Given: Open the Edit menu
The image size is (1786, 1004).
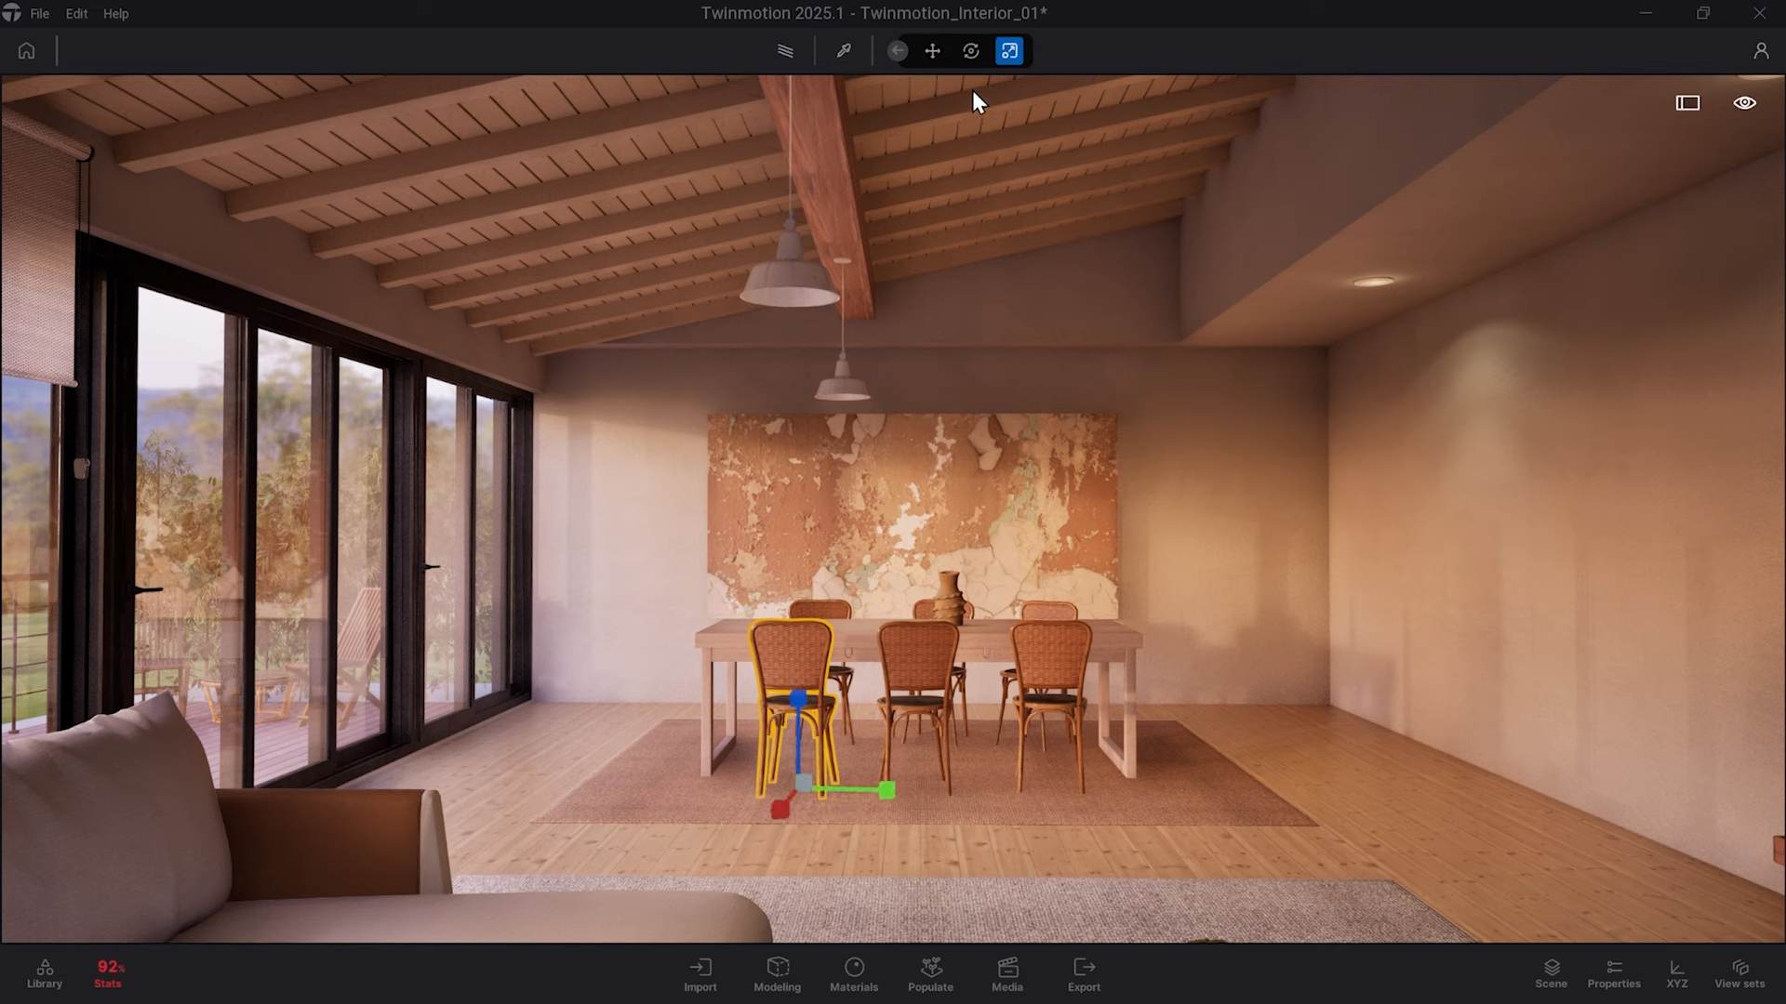Looking at the screenshot, I should point(76,14).
